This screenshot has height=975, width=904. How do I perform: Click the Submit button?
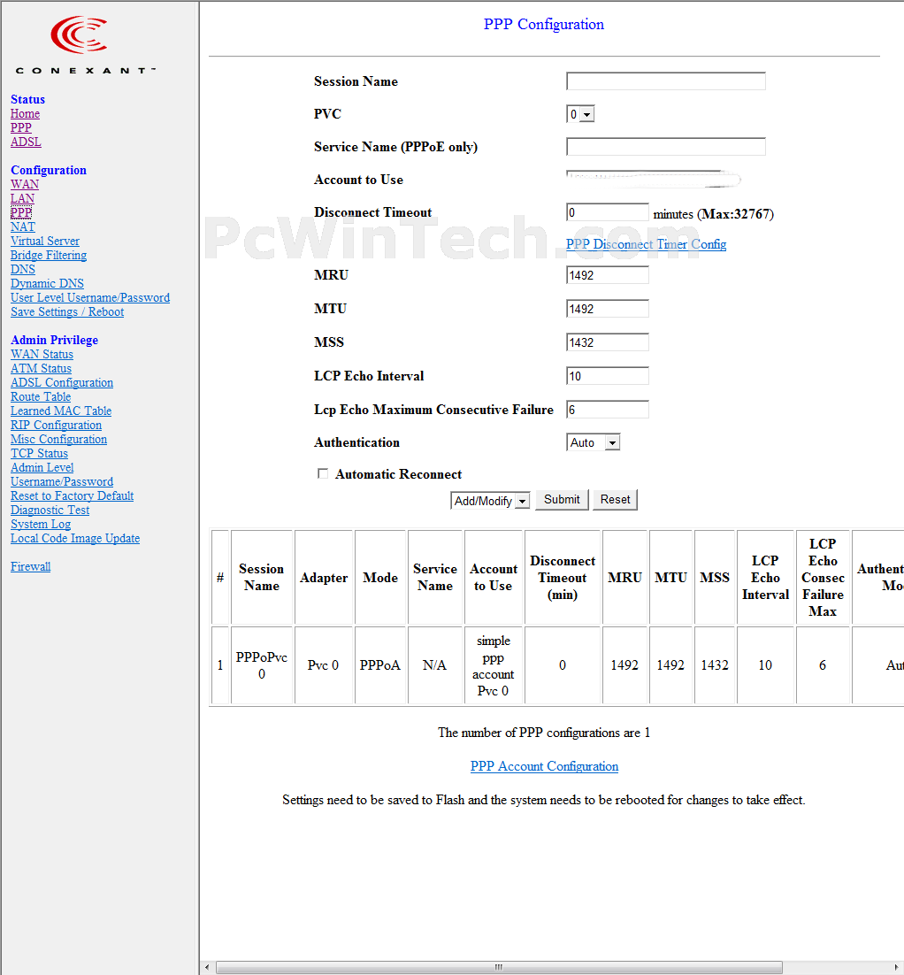click(x=562, y=499)
